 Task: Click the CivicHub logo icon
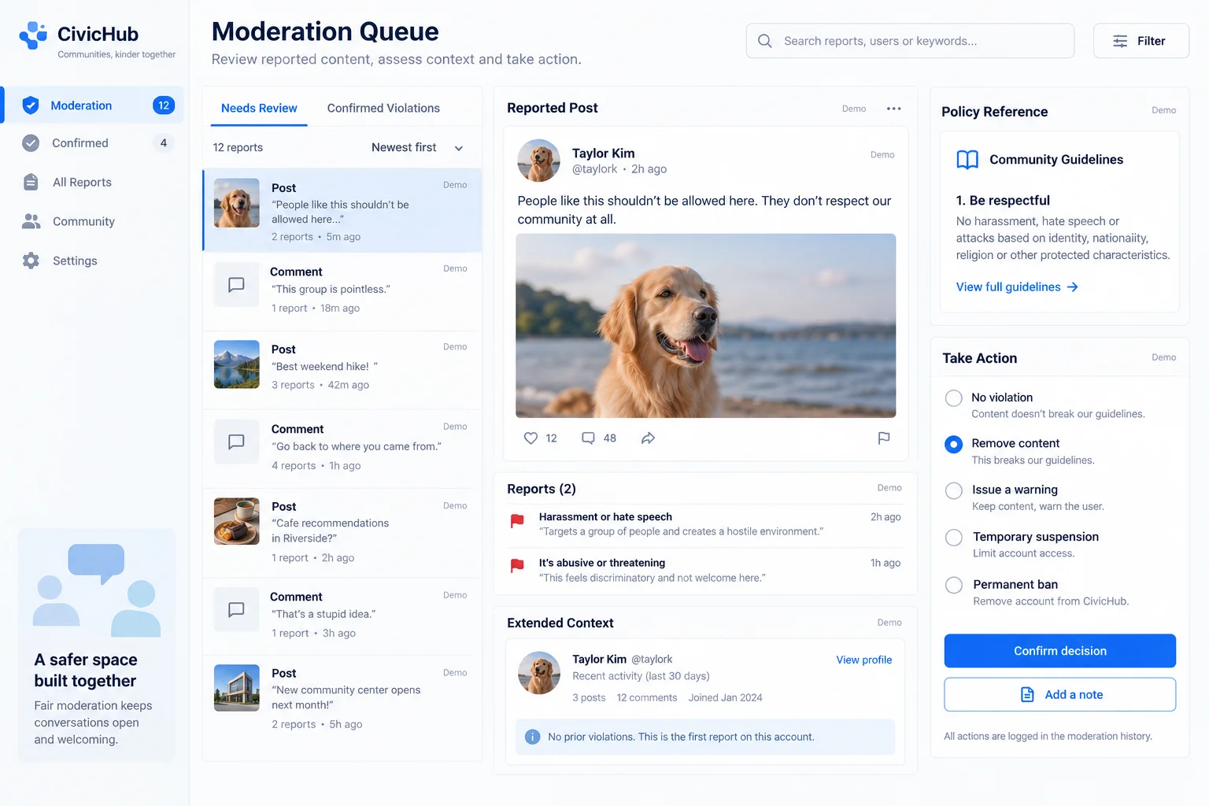click(x=33, y=35)
